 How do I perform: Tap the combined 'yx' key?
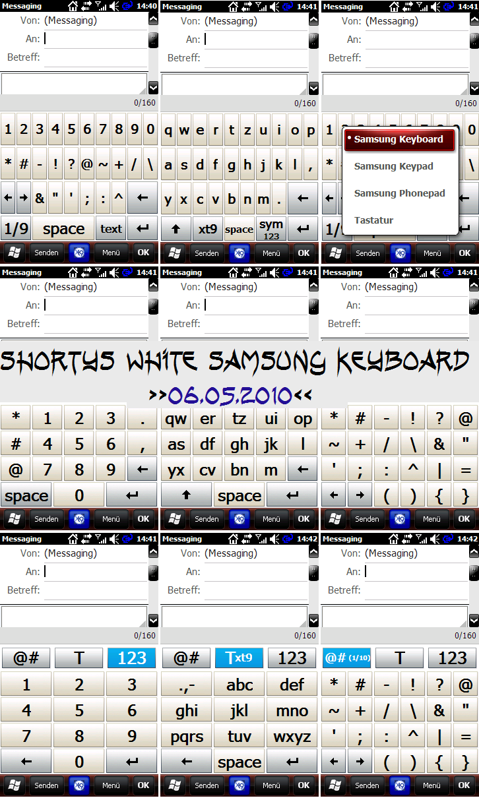pyautogui.click(x=176, y=470)
